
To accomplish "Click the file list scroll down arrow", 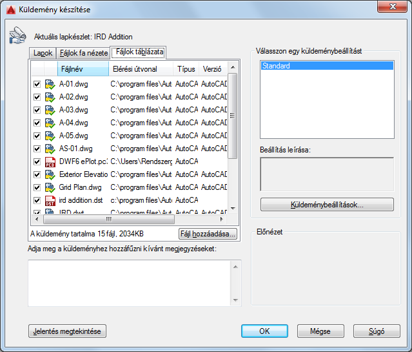I will point(233,209).
